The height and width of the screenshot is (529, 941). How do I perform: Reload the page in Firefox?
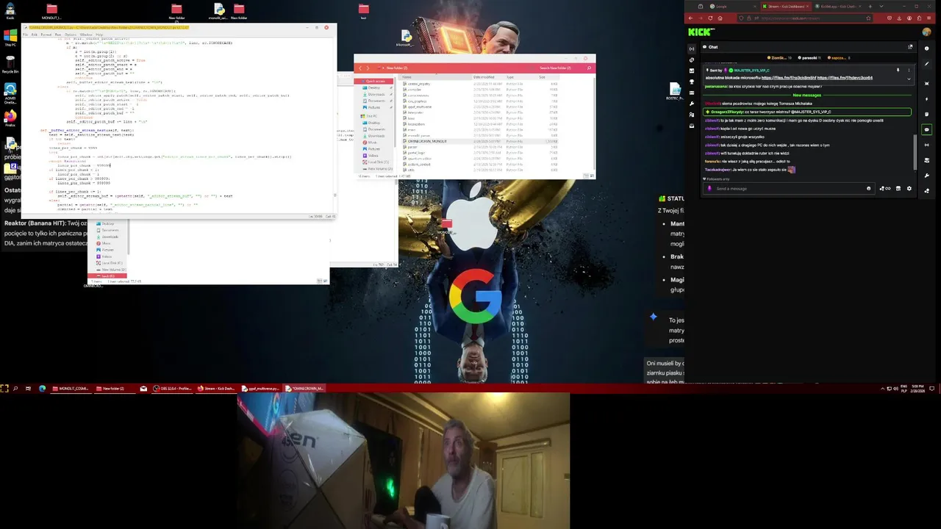tap(710, 18)
